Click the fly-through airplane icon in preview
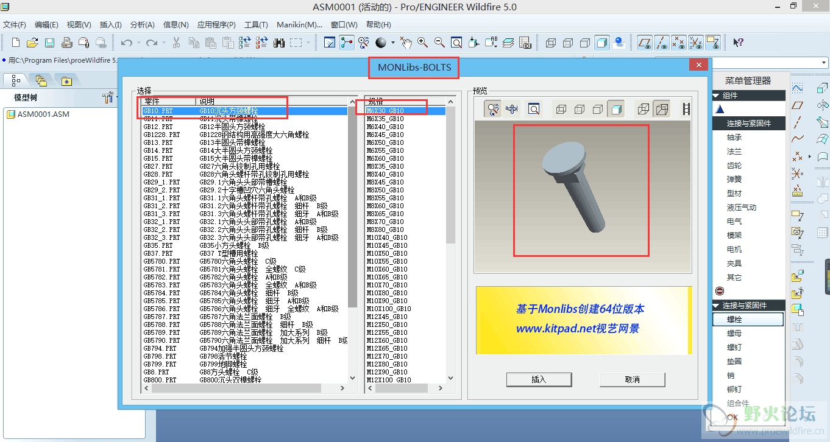Image resolution: width=830 pixels, height=442 pixels. point(512,109)
